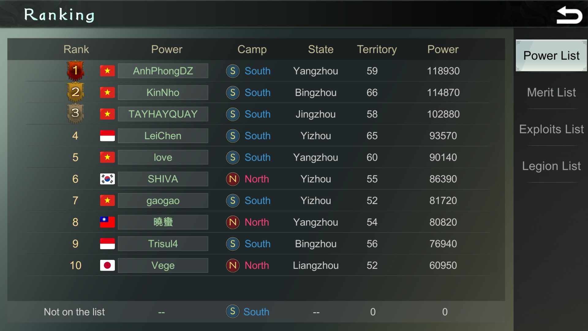Click South camp icon in bottom status row
This screenshot has width=588, height=331.
click(233, 311)
